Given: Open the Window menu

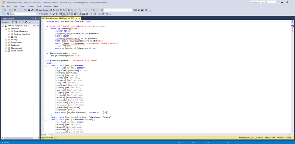Looking at the screenshot, I should click(48, 6).
